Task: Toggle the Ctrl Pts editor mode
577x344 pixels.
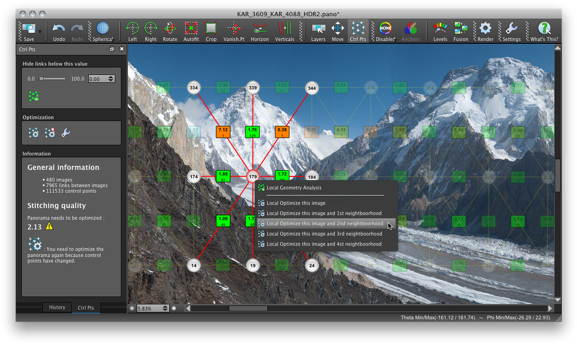Action: (358, 31)
